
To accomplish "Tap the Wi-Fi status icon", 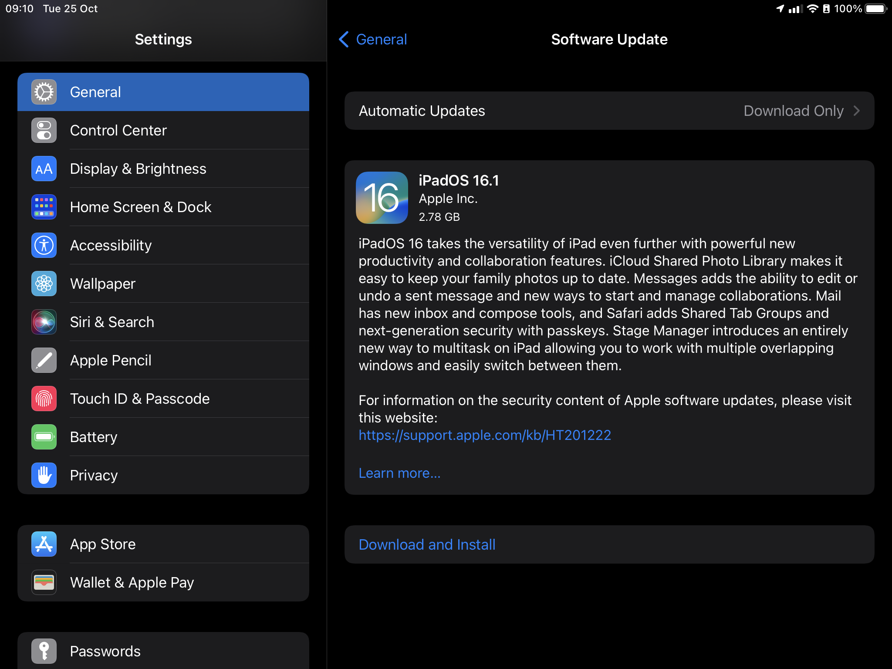I will point(813,9).
